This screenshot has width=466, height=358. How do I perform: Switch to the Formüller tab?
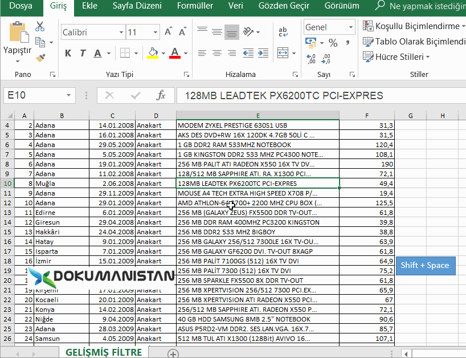click(x=195, y=6)
